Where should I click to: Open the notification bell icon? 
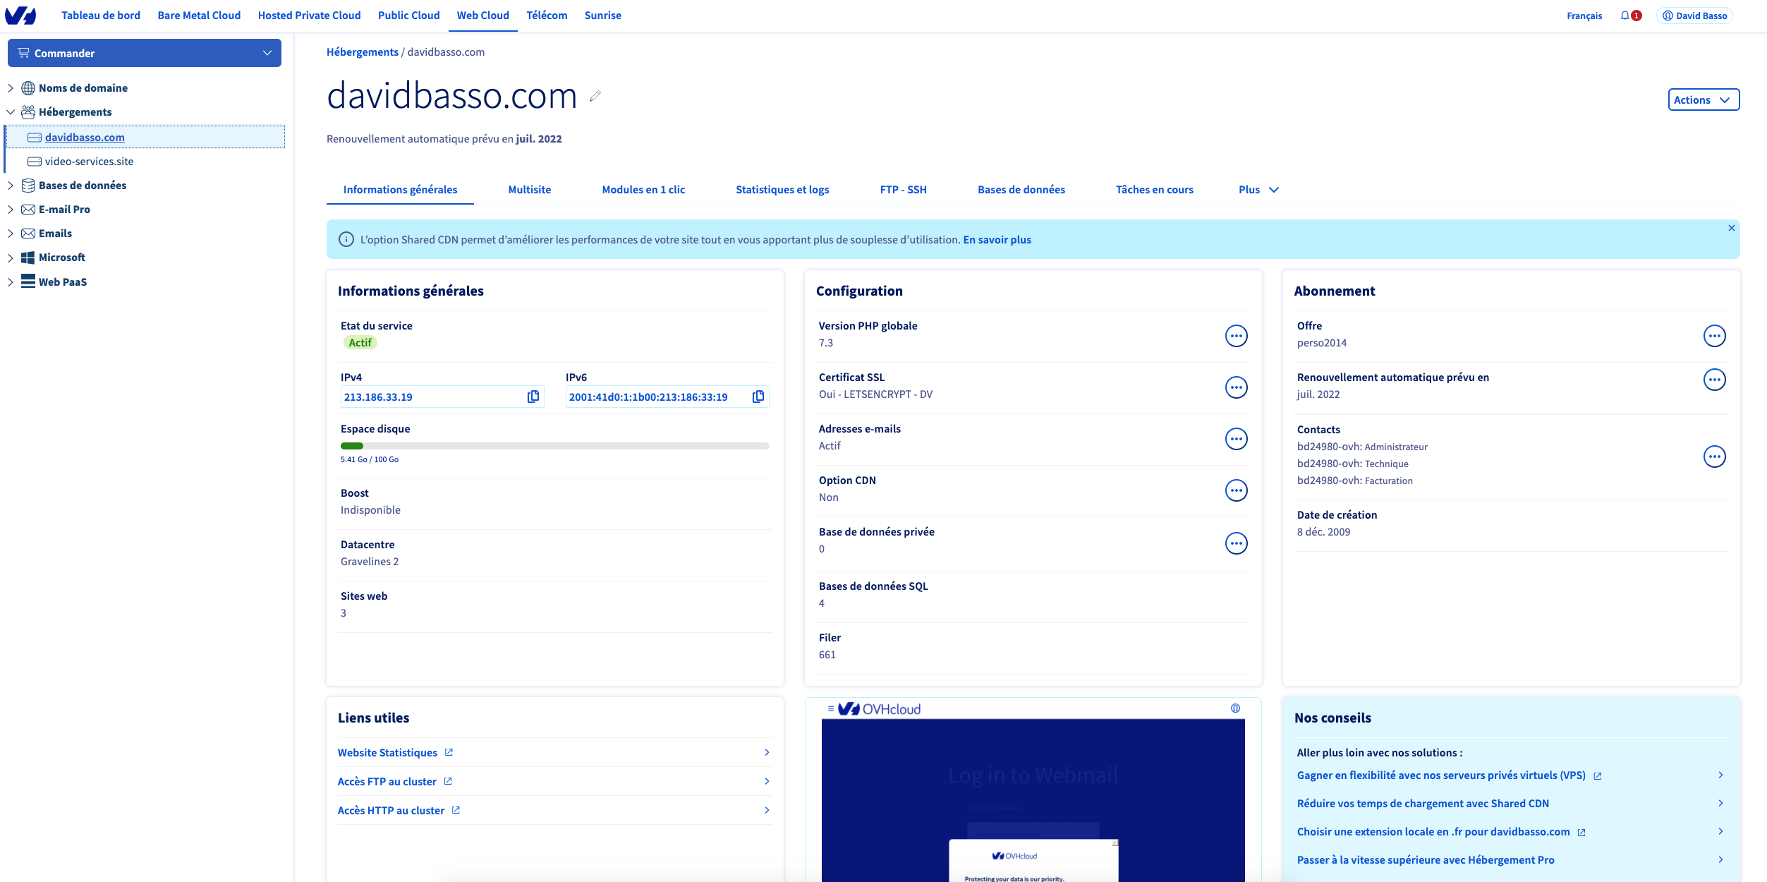pyautogui.click(x=1625, y=16)
